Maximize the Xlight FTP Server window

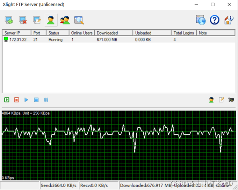pyautogui.click(x=212, y=5)
